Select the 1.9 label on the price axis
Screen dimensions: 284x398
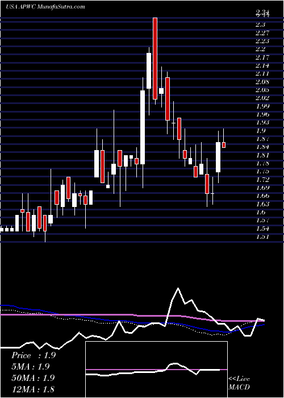[261, 131]
